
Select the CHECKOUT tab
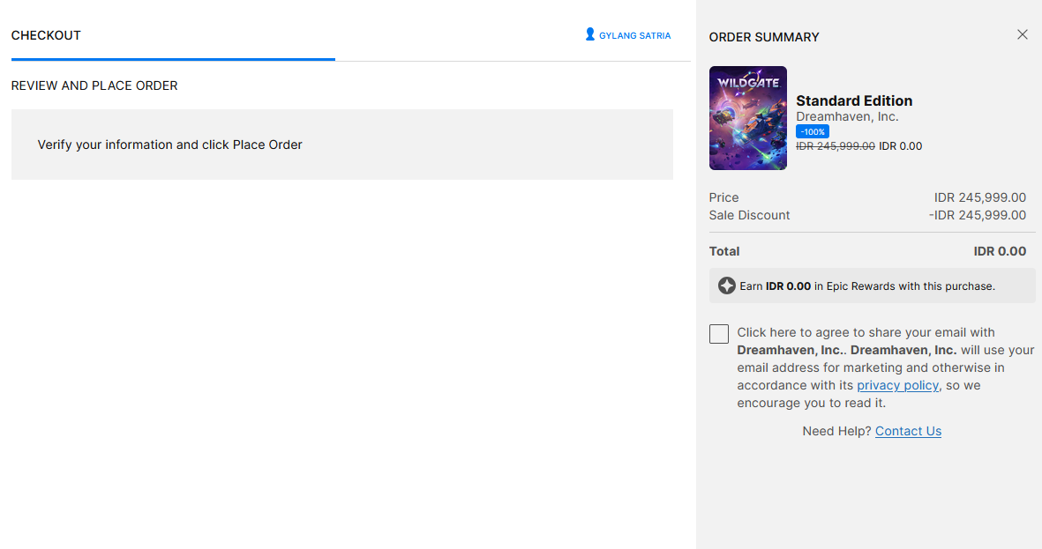click(46, 35)
